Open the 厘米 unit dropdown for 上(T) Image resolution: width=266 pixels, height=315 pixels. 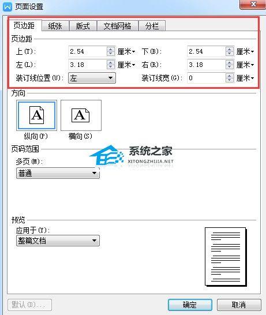point(126,51)
